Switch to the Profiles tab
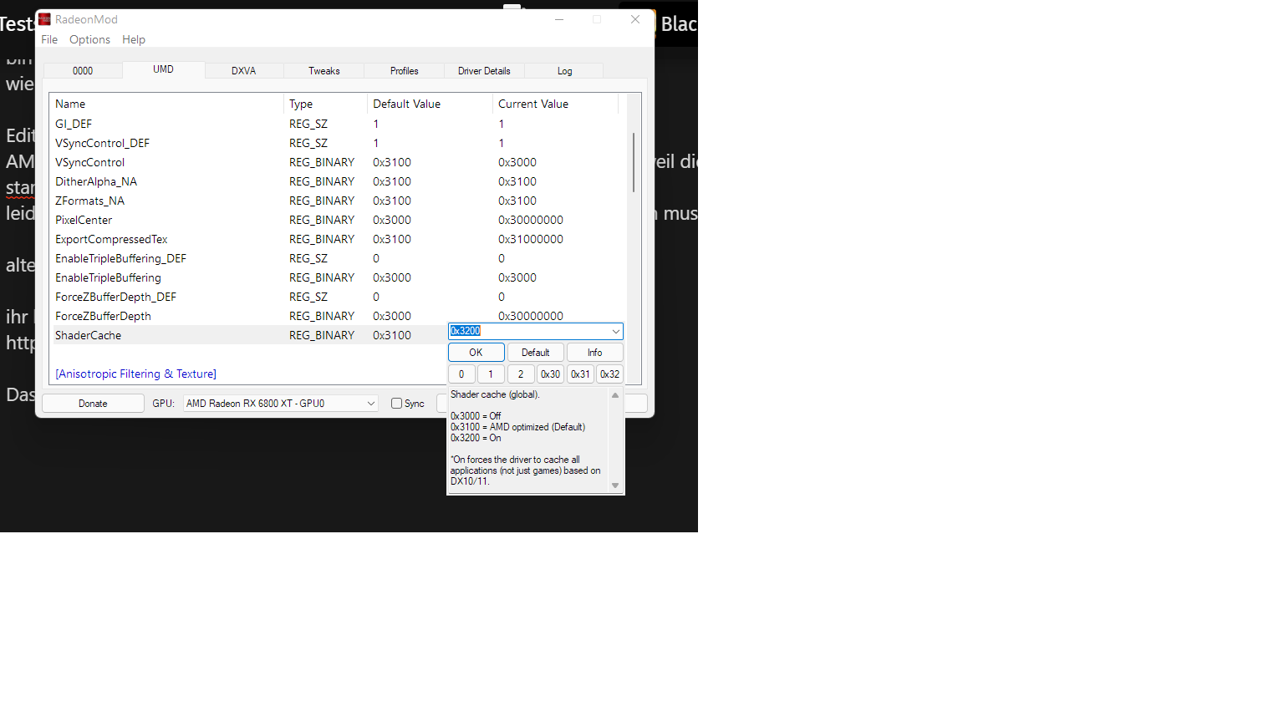This screenshot has width=1284, height=722. click(x=405, y=71)
